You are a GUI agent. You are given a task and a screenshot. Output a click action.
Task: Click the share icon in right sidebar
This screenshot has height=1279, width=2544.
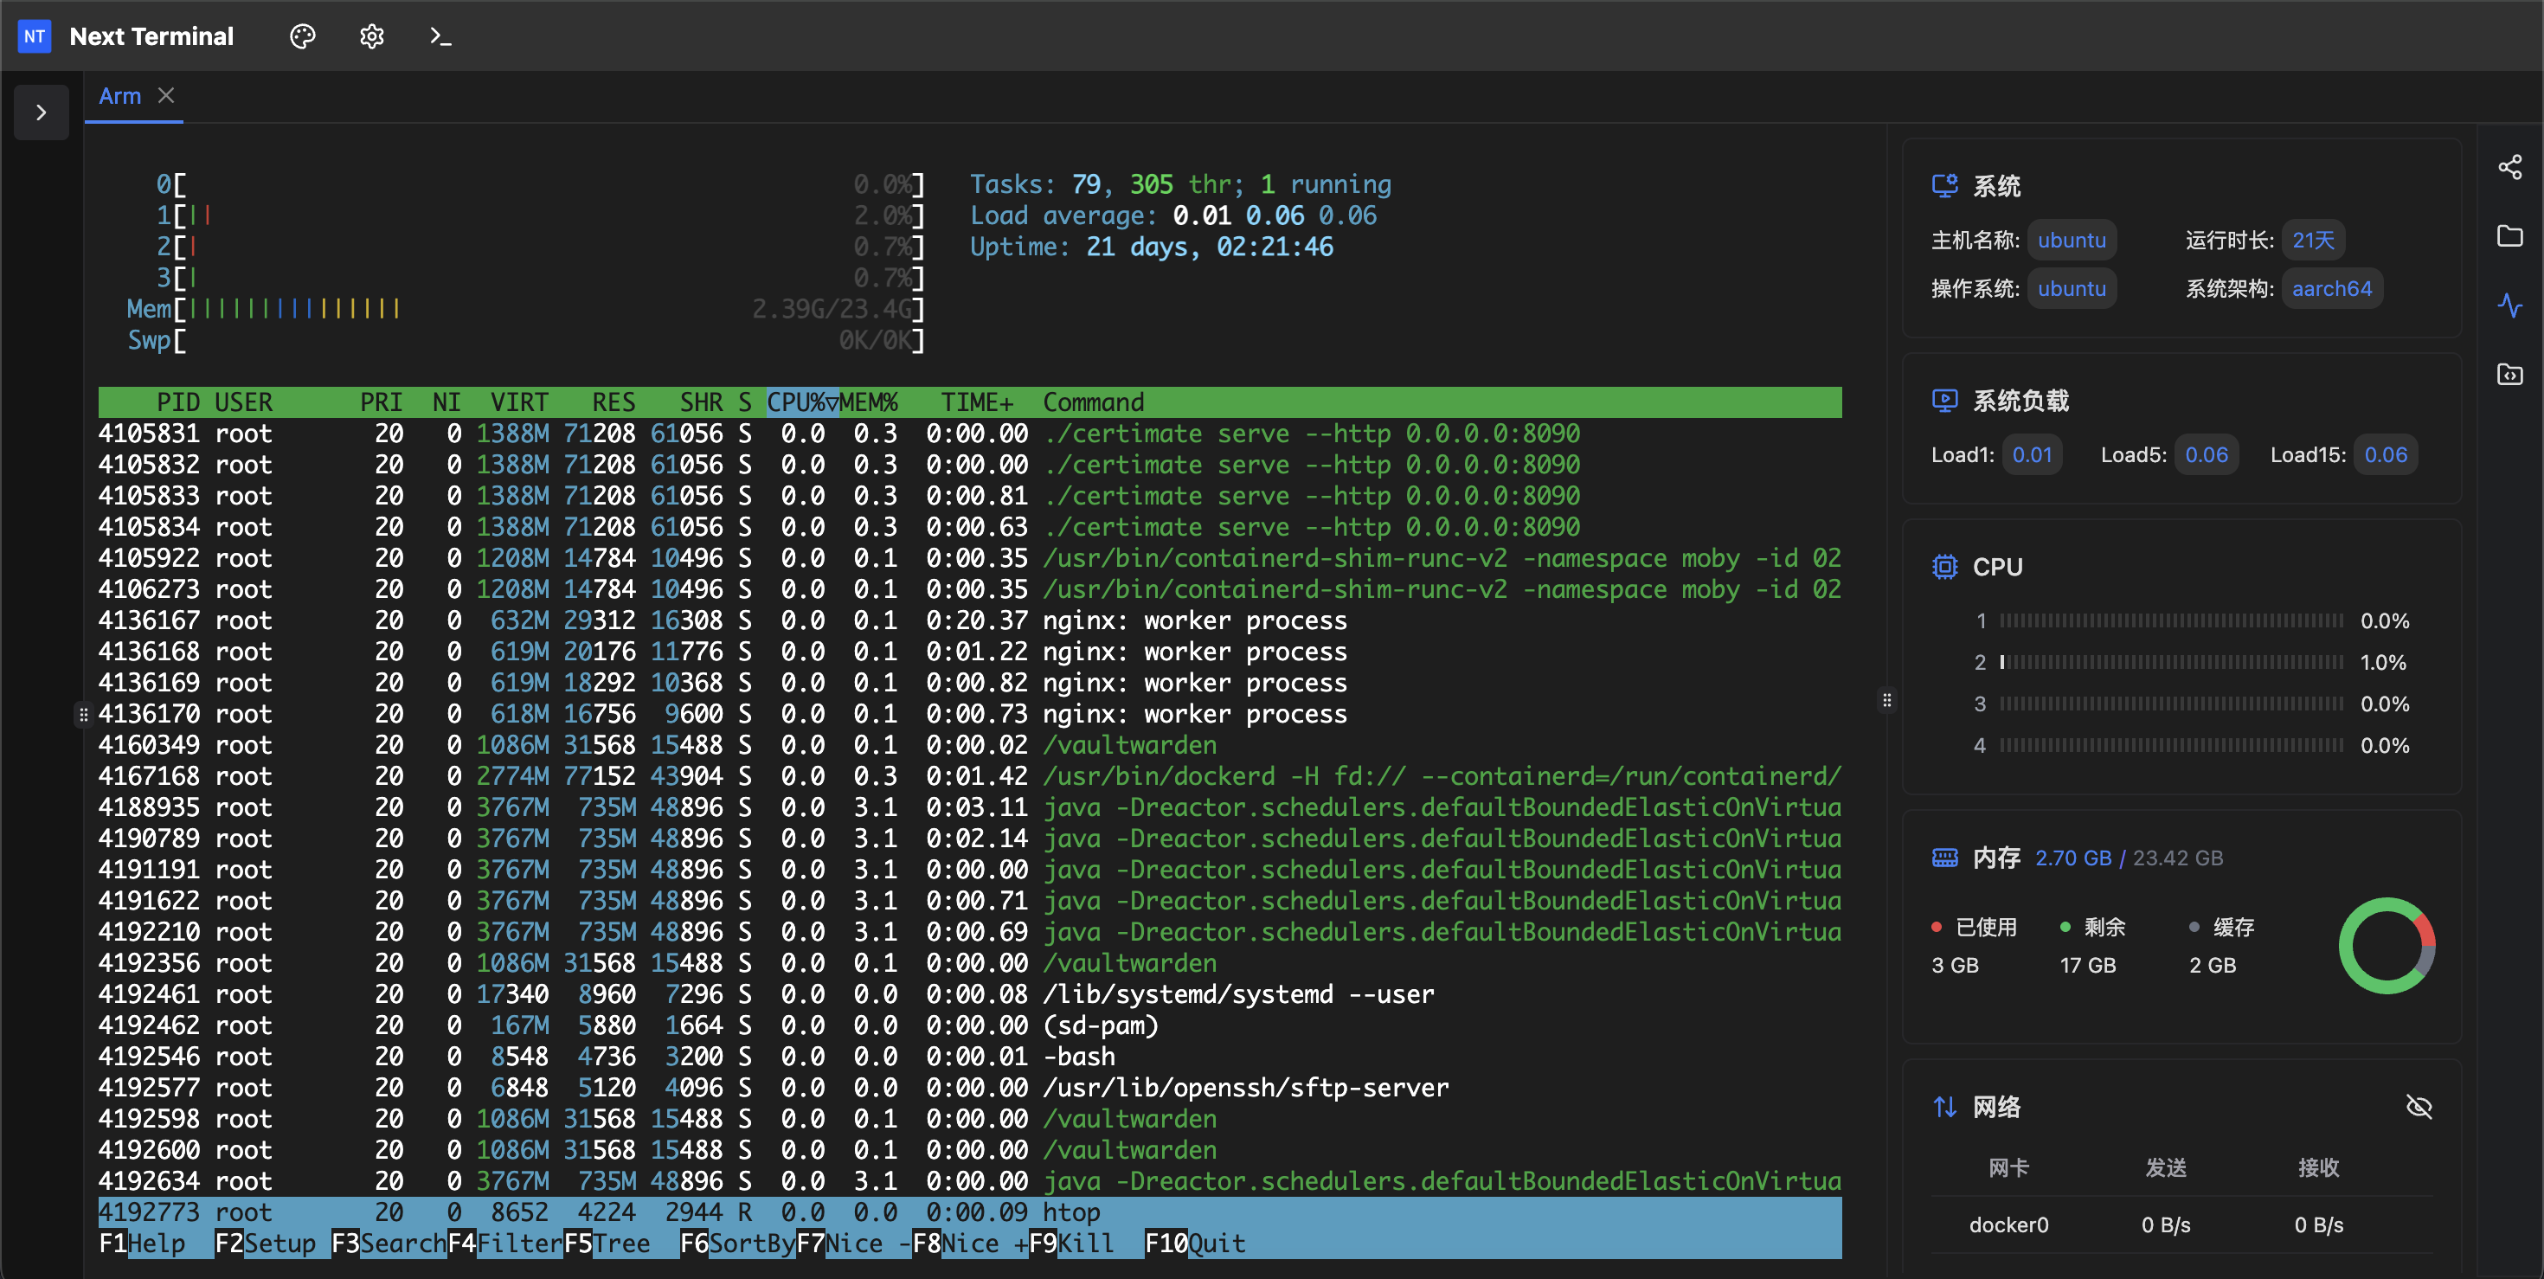(x=2509, y=167)
